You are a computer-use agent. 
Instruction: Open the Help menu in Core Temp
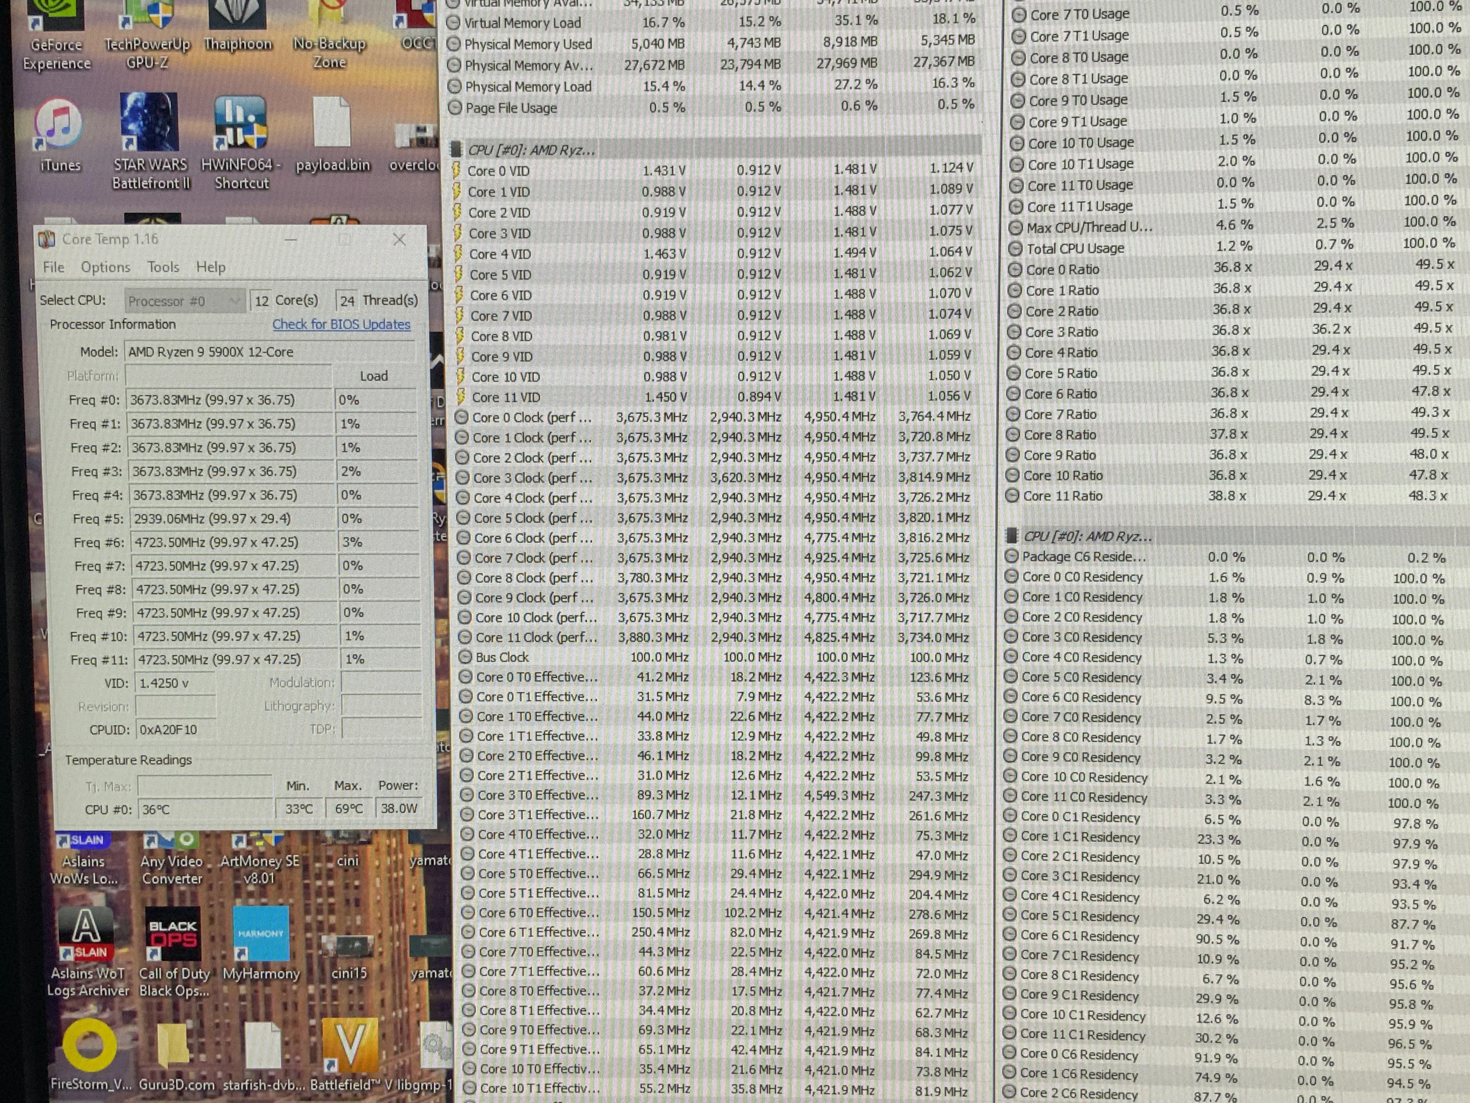211,267
